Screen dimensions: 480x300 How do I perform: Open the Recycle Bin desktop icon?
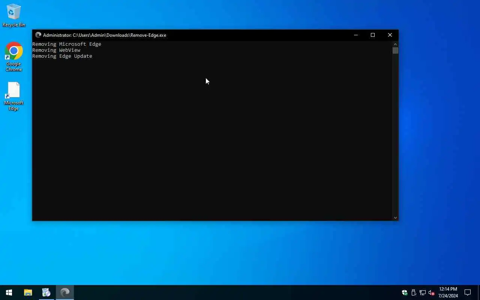tap(13, 15)
